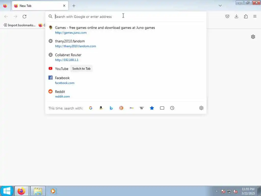Screen dimensions: 261x196
Task: Click Save to Pocket toolbar icon
Action: click(x=227, y=16)
